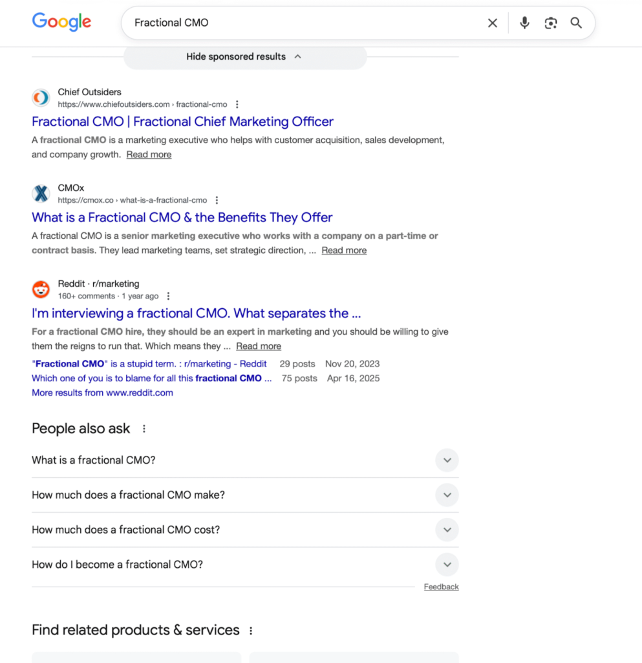642x663 pixels.
Task: Click More results from www.reddit.com
Action: click(x=102, y=392)
